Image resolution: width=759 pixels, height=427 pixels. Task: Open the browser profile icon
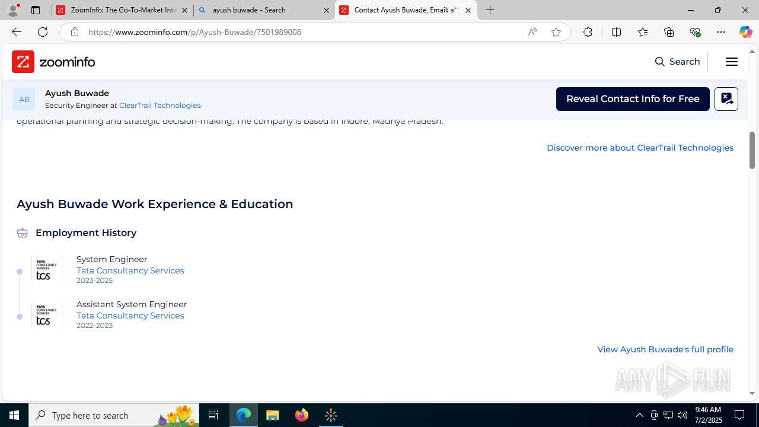click(13, 10)
